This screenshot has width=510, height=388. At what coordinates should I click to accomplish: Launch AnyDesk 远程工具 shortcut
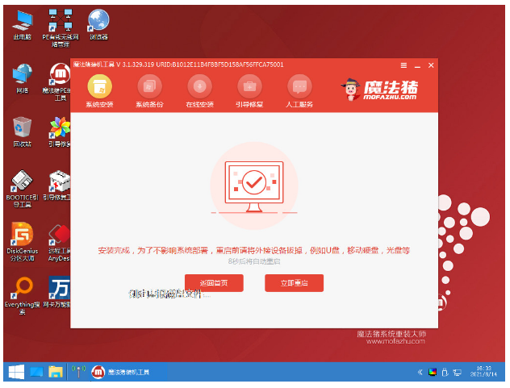[59, 243]
